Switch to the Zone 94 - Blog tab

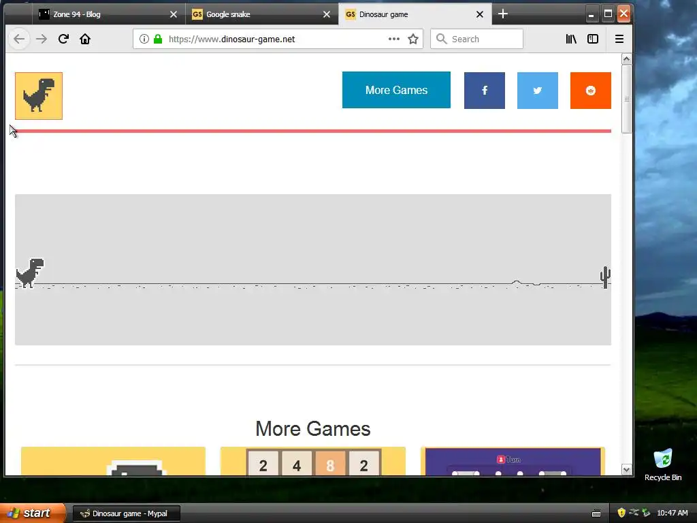tap(108, 14)
